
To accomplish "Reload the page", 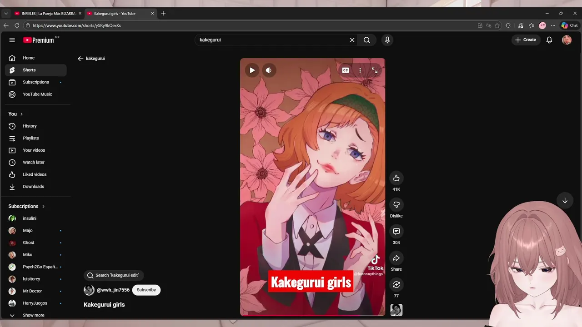I will 17,25.
